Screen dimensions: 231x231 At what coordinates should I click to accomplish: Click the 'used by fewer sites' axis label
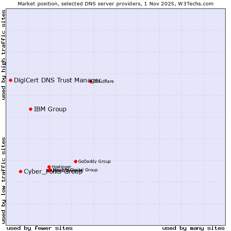[40, 228]
